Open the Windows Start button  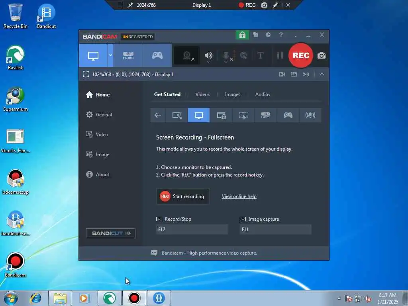coord(11,298)
